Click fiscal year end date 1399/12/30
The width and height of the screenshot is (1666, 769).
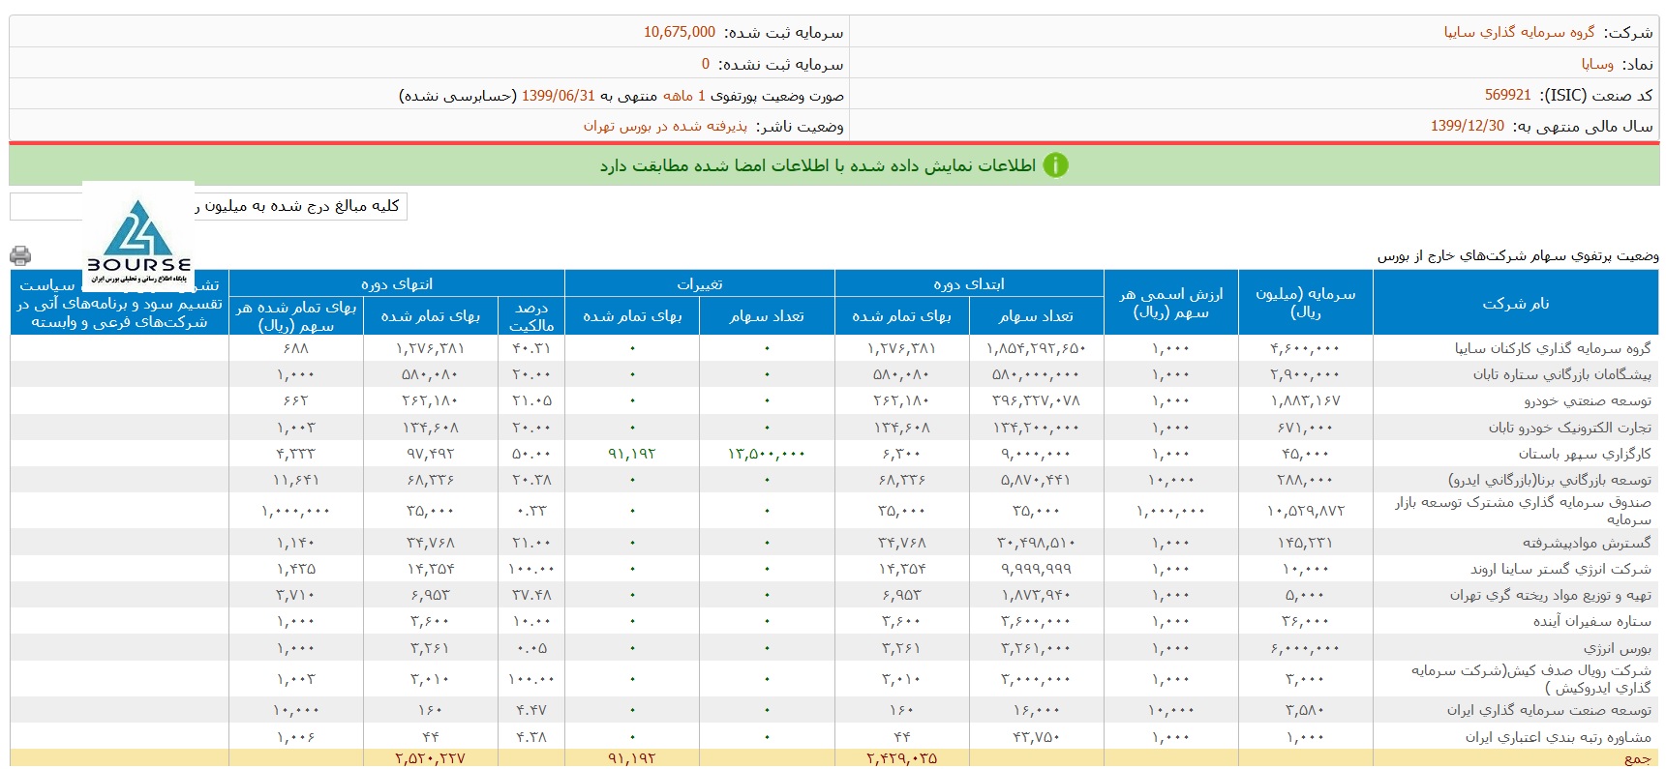pyautogui.click(x=1468, y=126)
